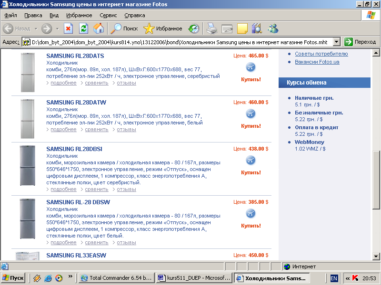The height and width of the screenshot is (285, 381).
Task: Open подробнее link for SAMSUNG RL28DATW
Action: tap(63, 129)
